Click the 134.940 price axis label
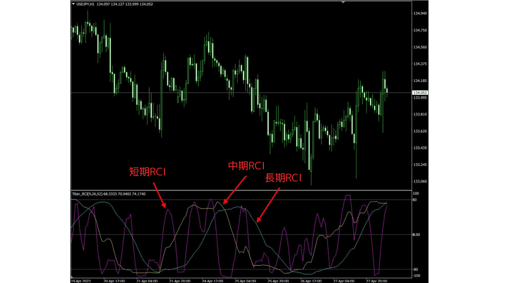Screen dimensions: 506x283 [420, 14]
